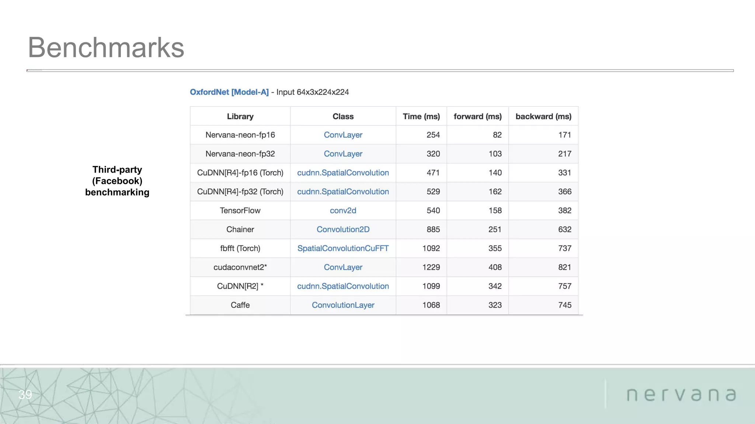This screenshot has height=424, width=755.
Task: Select the Library column header
Action: pyautogui.click(x=240, y=116)
